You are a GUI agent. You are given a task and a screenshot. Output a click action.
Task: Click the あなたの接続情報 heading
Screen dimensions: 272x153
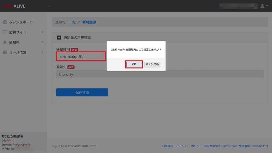[12, 136]
